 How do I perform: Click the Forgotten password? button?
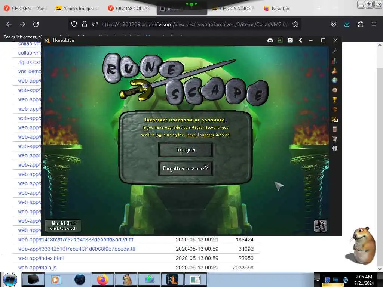186,169
